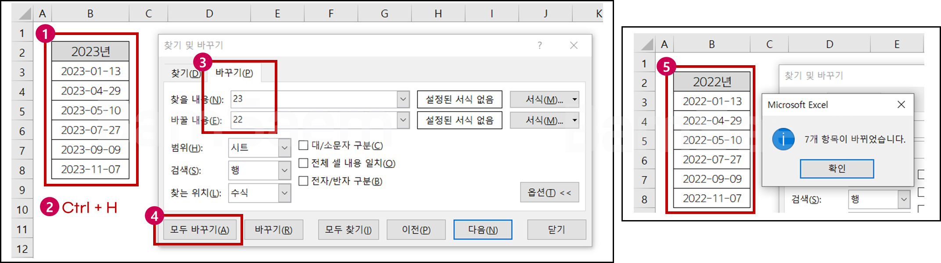Click the find format preview '설정된 서식 없음'
The width and height of the screenshot is (941, 263).
pos(460,99)
